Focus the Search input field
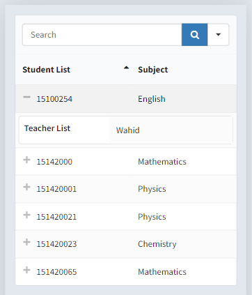This screenshot has width=252, height=295. 102,35
